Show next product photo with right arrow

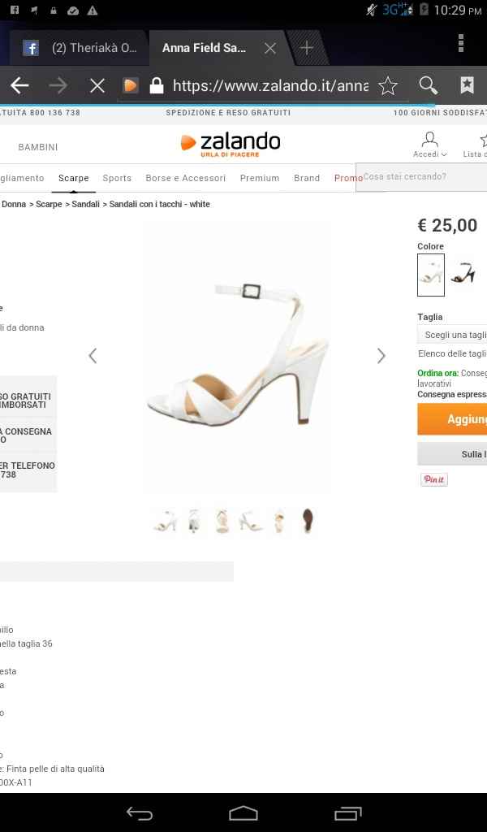point(381,355)
